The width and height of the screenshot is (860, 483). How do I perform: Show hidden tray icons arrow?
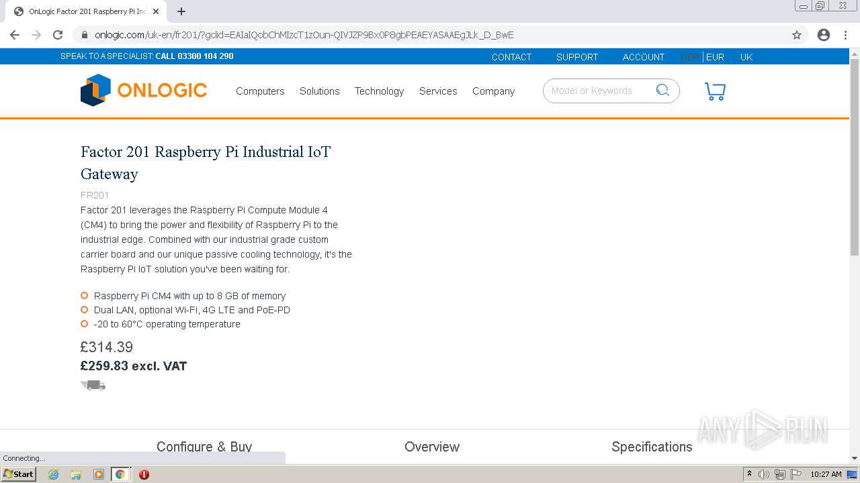[749, 474]
